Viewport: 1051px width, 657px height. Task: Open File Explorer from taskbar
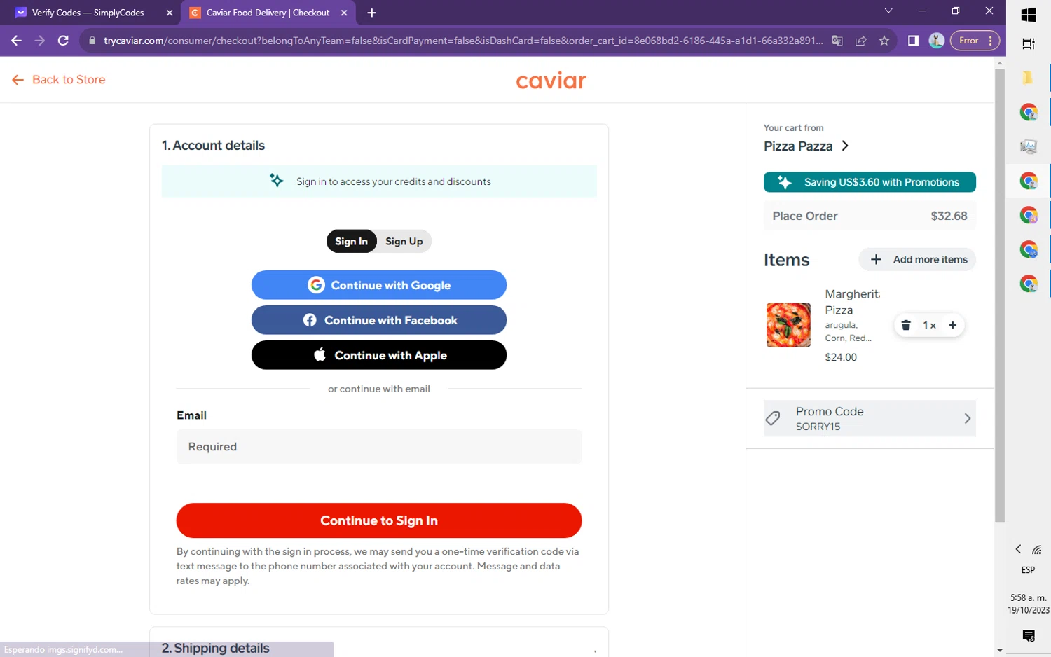pyautogui.click(x=1029, y=78)
